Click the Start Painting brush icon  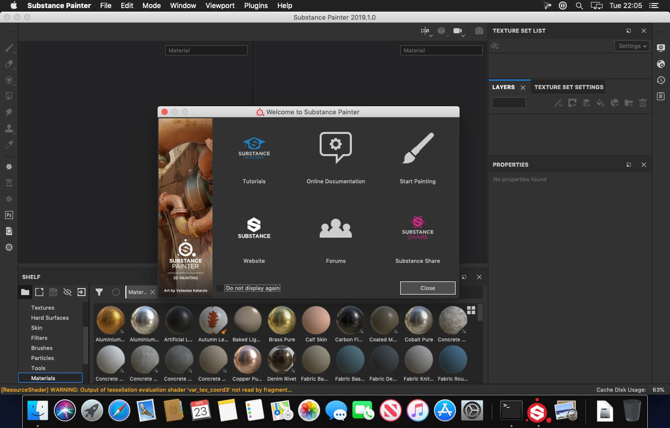(x=417, y=149)
